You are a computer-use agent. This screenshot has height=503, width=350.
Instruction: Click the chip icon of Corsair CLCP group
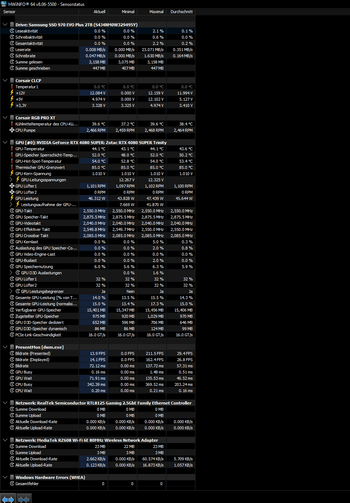(x=12, y=81)
